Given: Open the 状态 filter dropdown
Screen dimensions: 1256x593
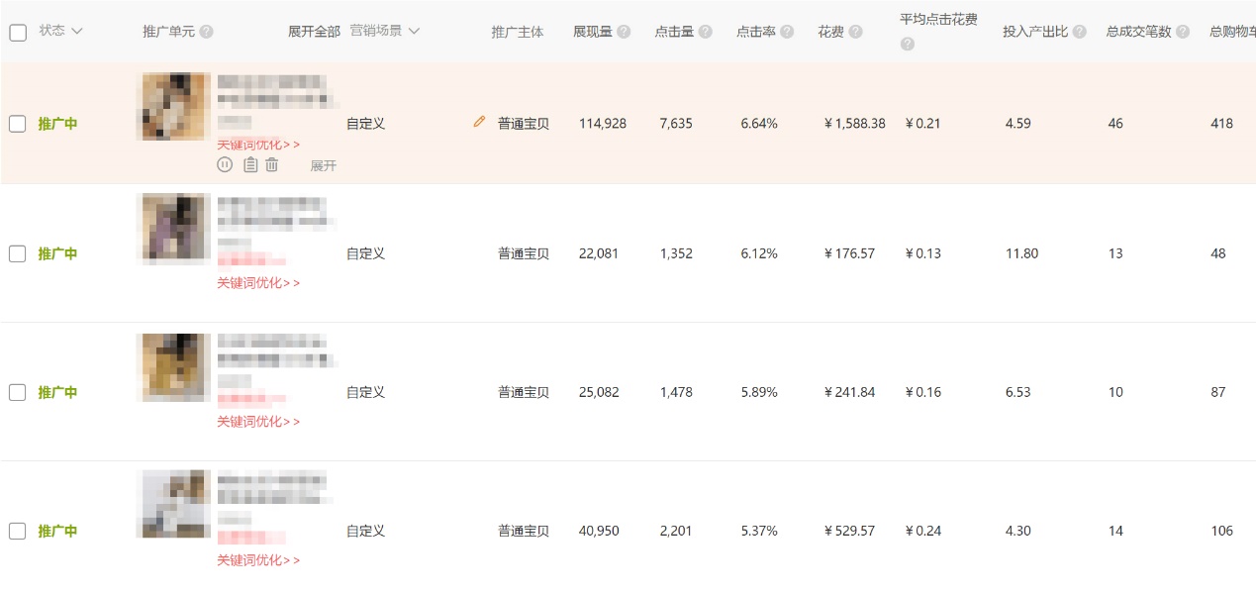Looking at the screenshot, I should coord(60,31).
